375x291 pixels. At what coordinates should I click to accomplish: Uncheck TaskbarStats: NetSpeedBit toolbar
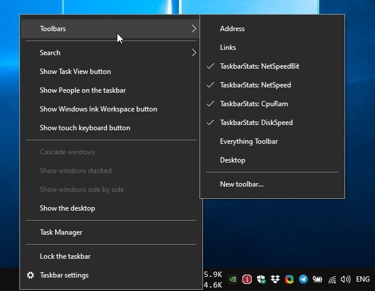(259, 66)
